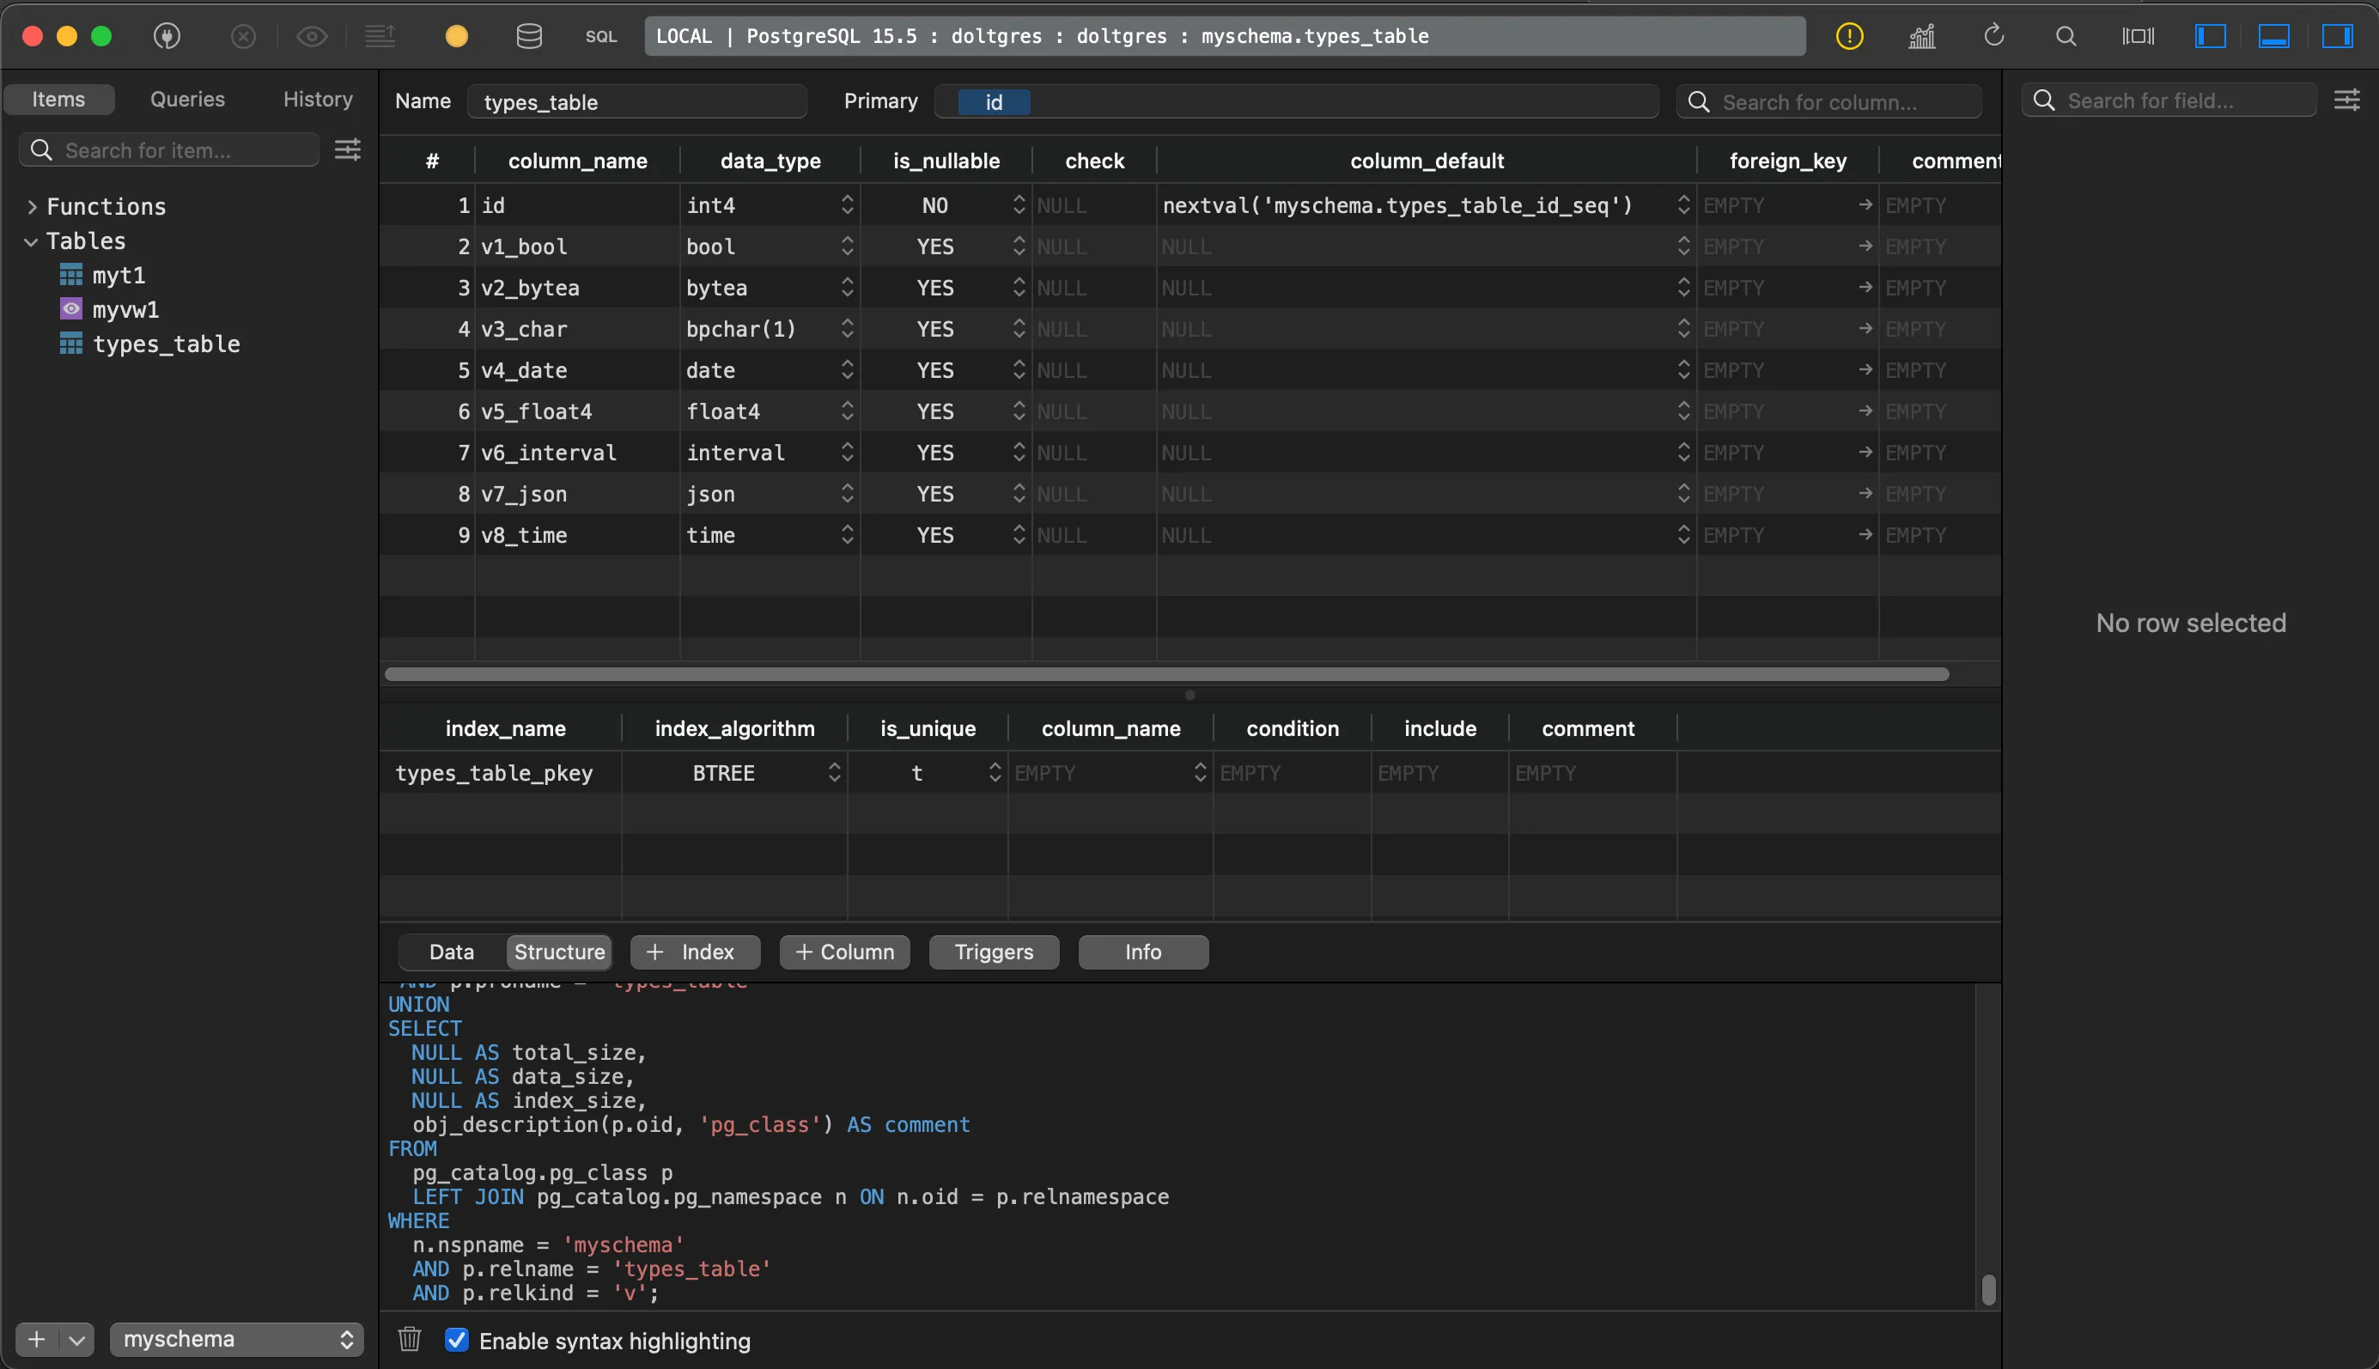Viewport: 2379px width, 1369px height.
Task: Open the myschema schema dropdown
Action: pos(237,1339)
